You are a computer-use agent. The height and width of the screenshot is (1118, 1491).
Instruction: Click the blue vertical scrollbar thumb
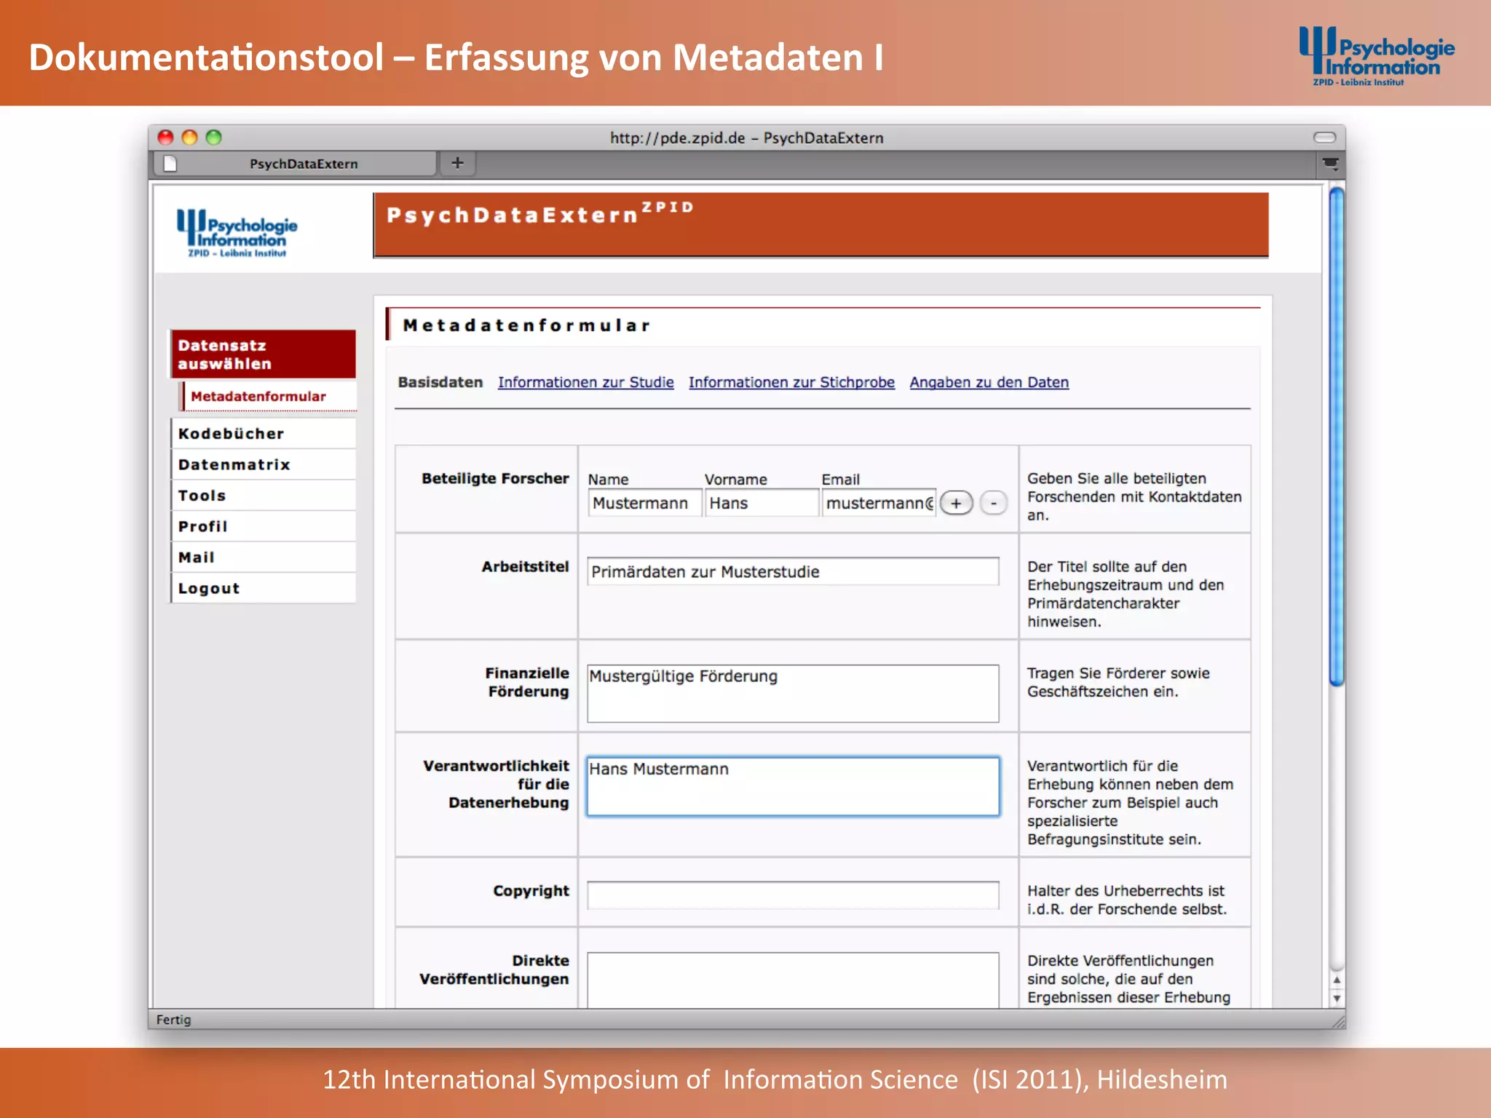click(x=1337, y=437)
